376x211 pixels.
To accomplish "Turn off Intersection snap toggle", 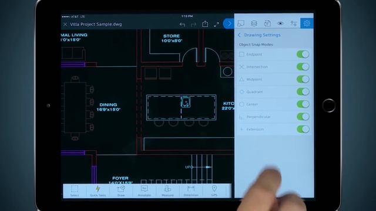I will coord(303,67).
